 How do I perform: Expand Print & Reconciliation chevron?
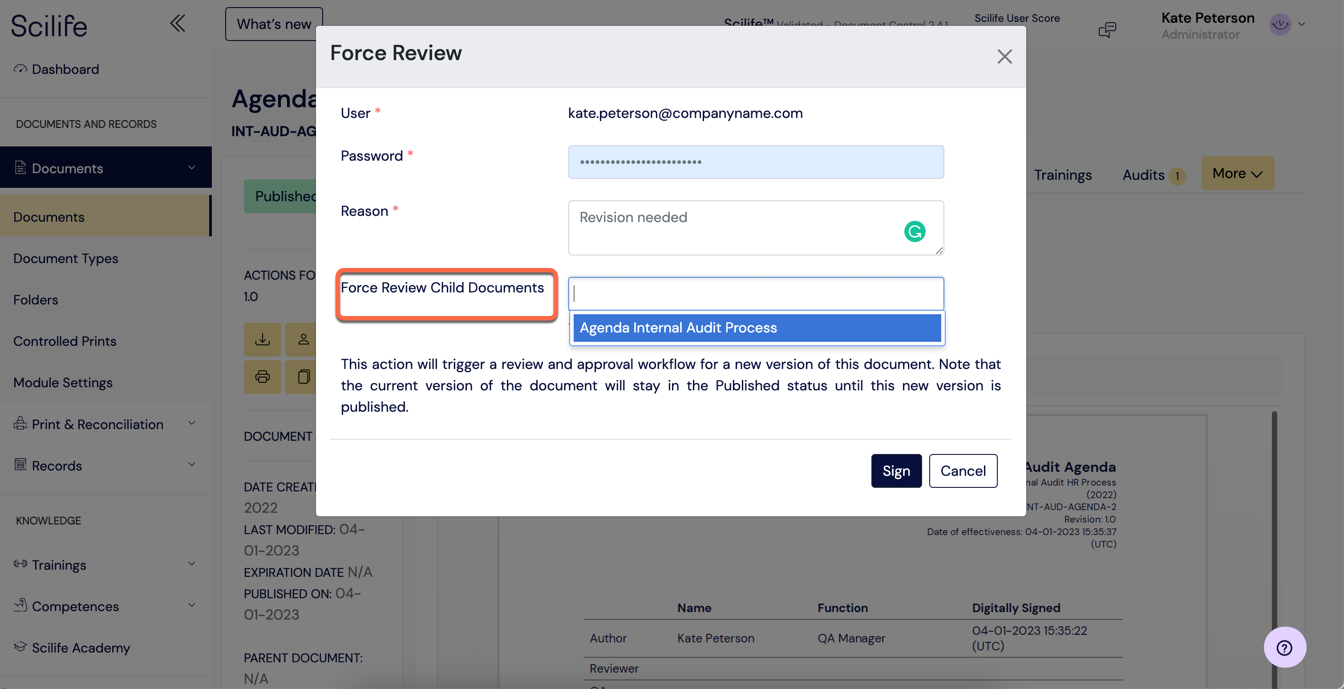(191, 423)
